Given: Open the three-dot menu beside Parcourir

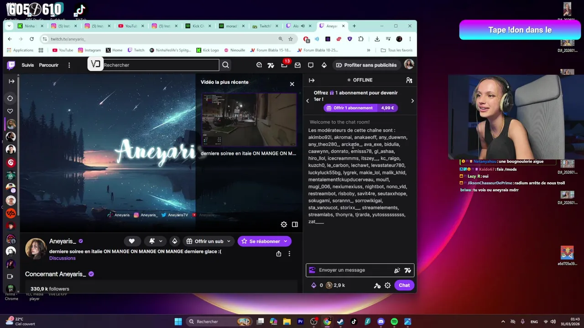Looking at the screenshot, I should click(69, 65).
